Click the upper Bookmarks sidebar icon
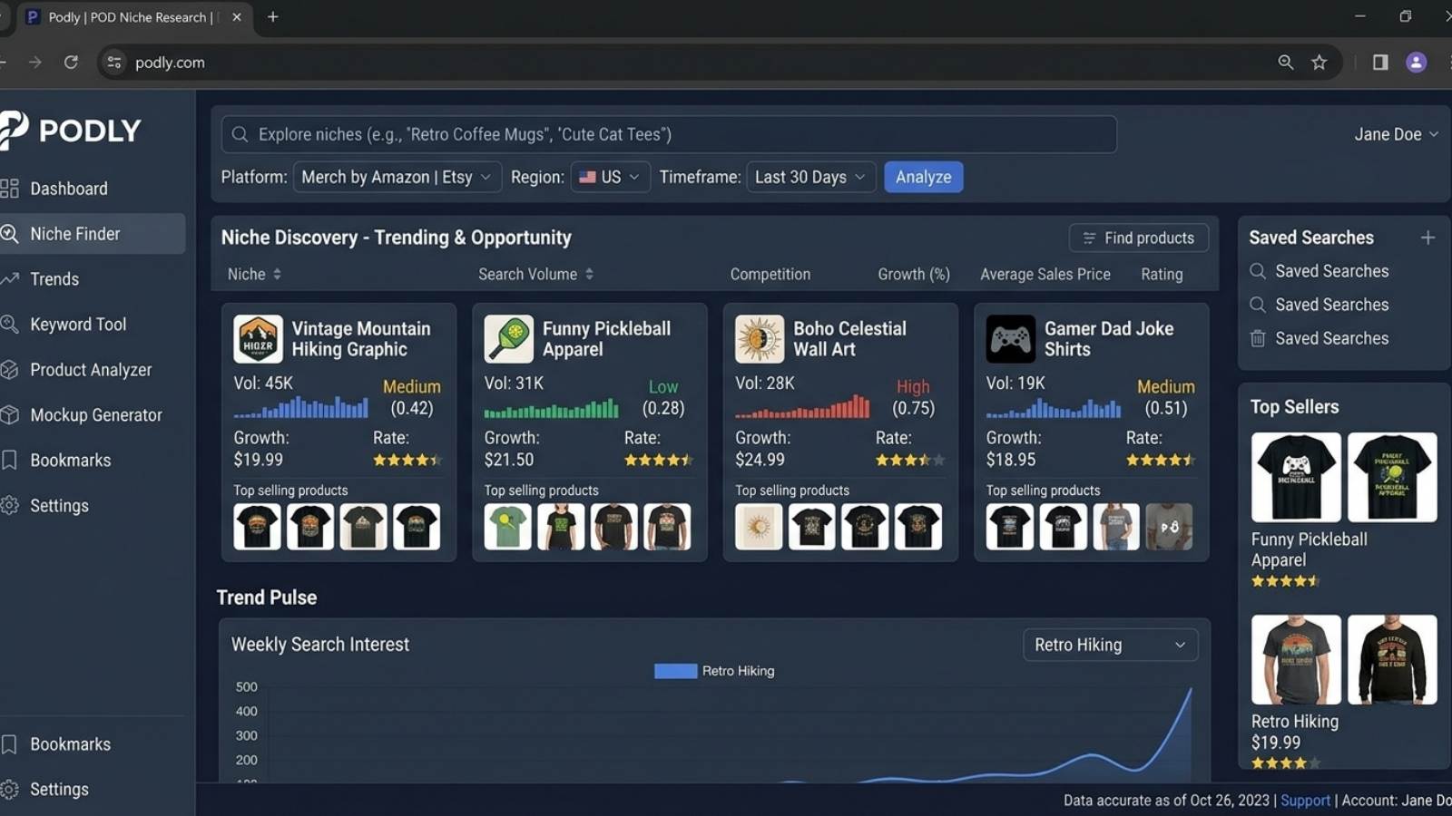This screenshot has width=1452, height=816. point(9,460)
